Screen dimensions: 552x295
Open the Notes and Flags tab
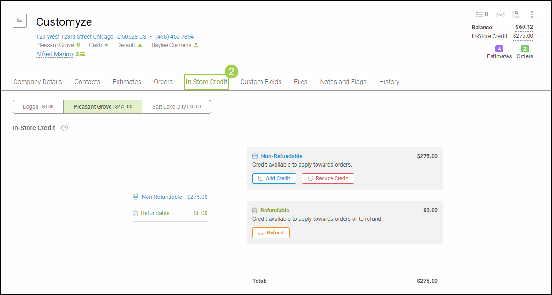[343, 82]
